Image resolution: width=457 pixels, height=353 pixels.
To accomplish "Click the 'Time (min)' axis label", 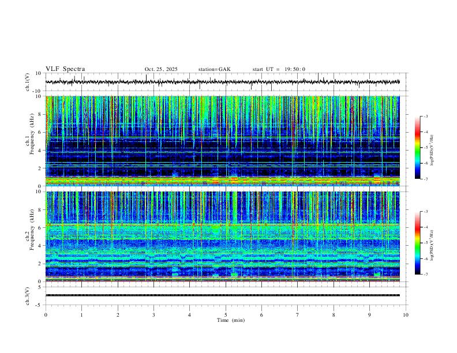I will tap(231, 320).
